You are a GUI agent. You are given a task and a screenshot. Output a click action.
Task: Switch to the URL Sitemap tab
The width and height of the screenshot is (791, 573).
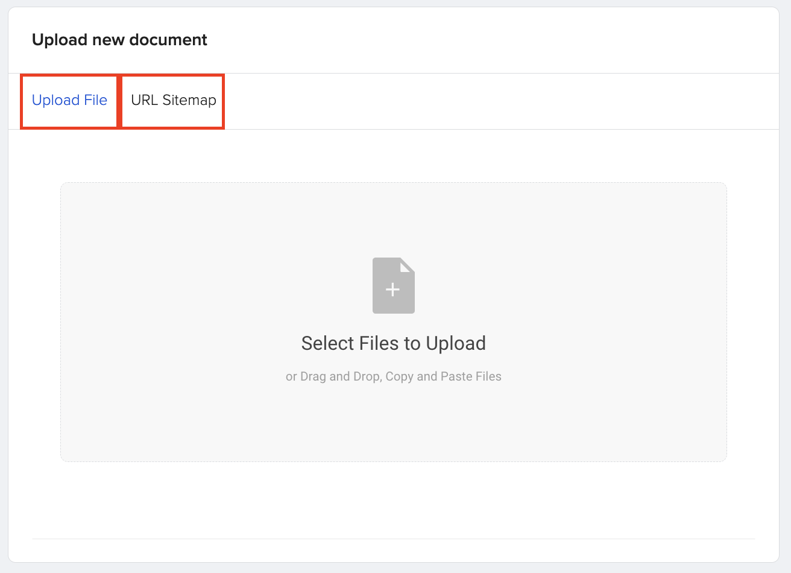click(173, 100)
